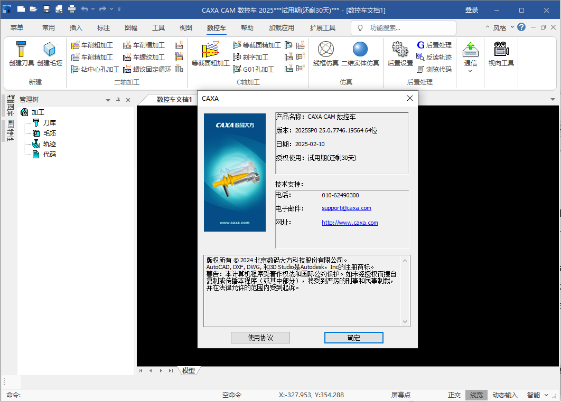Expand the 通信 communication dropdown
Screen dimensions: 561x402
471,71
